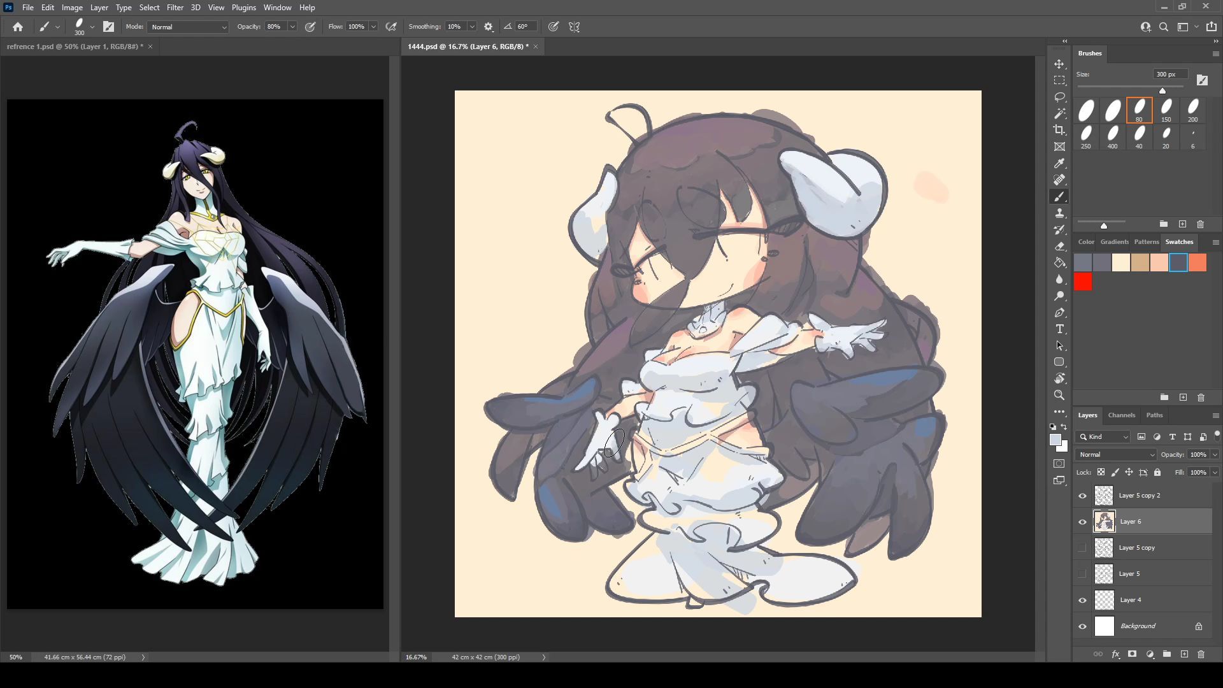The image size is (1223, 688).
Task: Open the Layer menu
Action: (99, 8)
